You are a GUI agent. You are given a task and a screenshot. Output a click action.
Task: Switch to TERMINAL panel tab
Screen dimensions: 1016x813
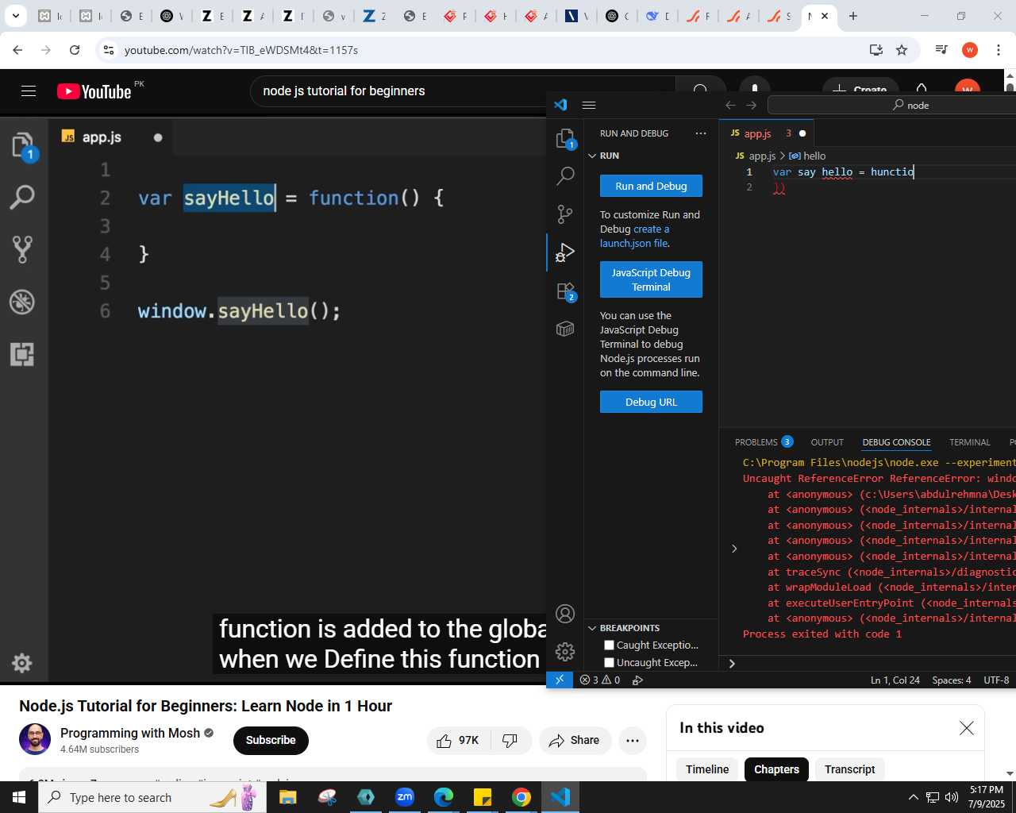tap(970, 442)
